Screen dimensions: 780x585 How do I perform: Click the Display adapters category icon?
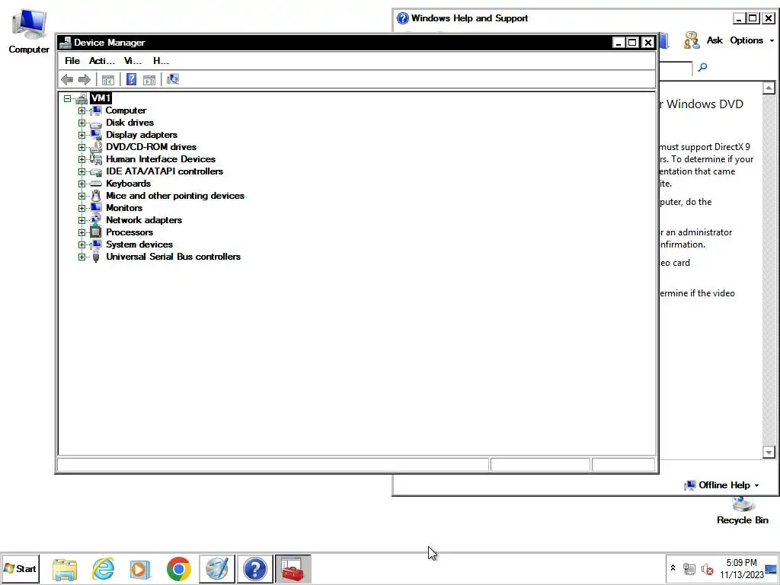point(96,135)
